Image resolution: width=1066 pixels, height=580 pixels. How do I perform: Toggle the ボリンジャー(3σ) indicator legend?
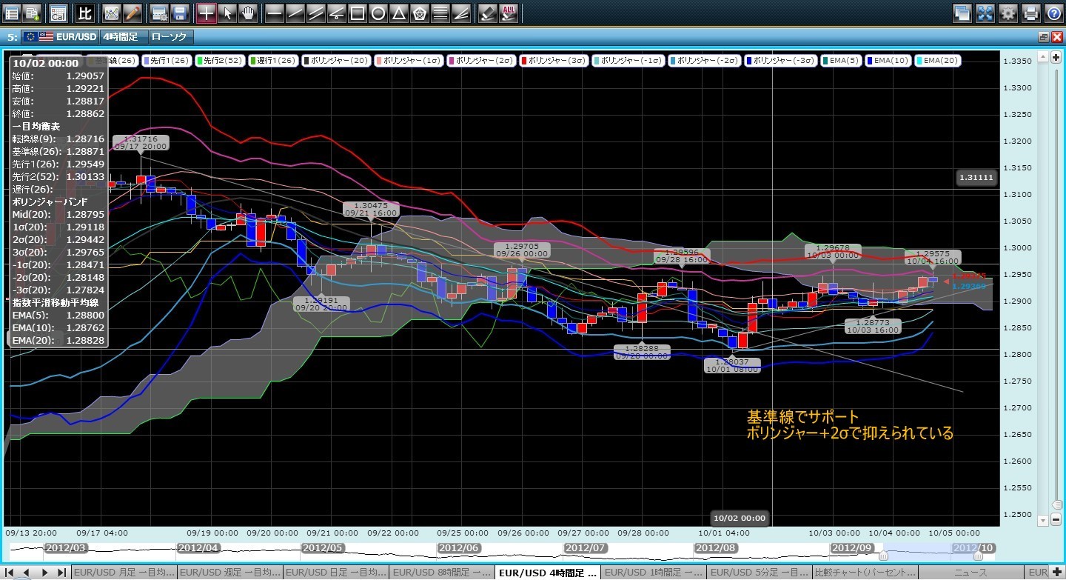point(555,61)
